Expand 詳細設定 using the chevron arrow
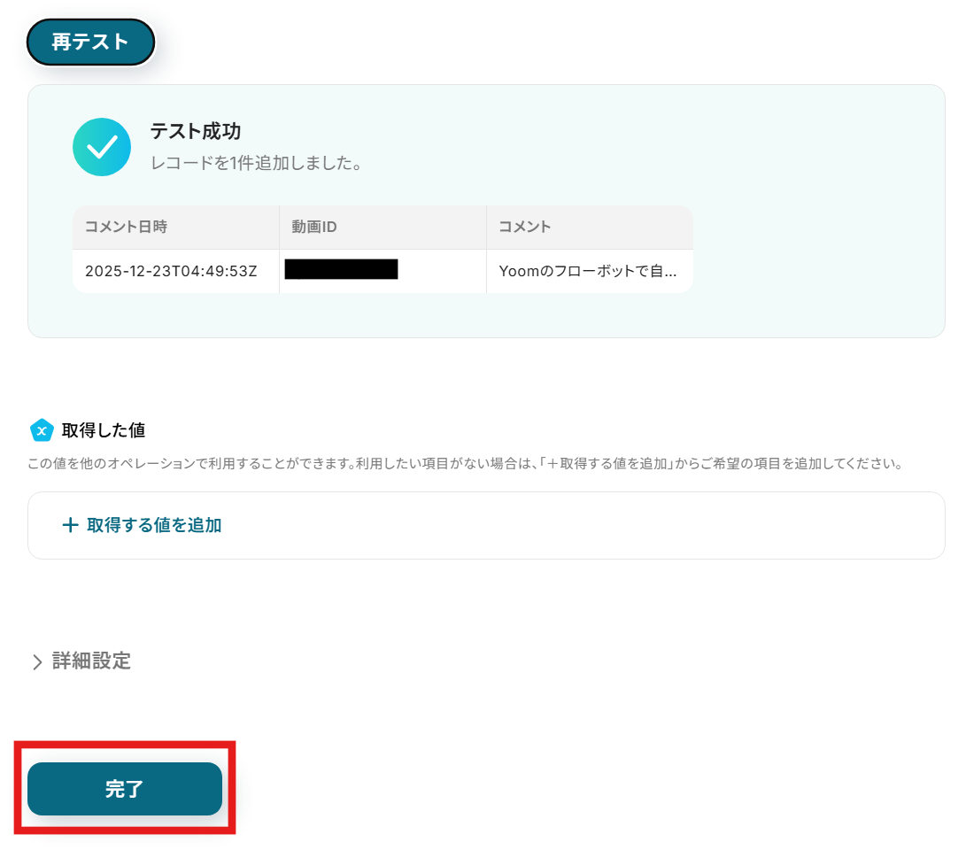 pos(37,661)
